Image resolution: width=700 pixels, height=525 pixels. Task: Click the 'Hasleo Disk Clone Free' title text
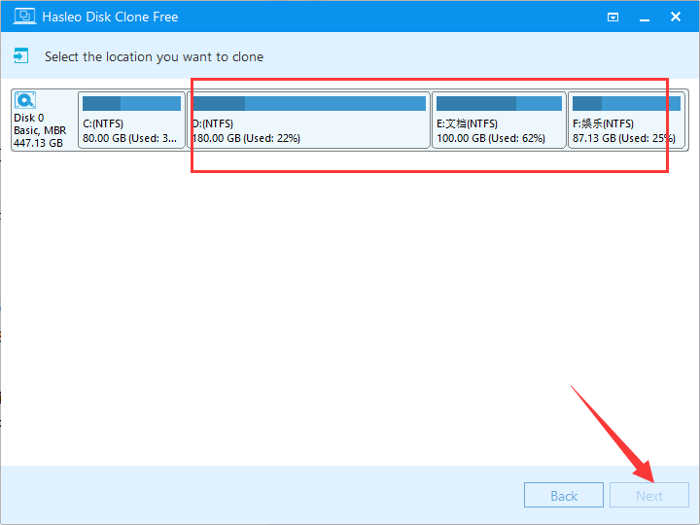pyautogui.click(x=110, y=17)
